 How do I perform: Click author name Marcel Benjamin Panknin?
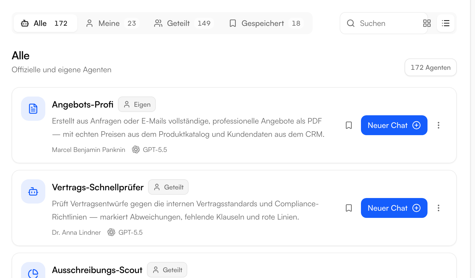pos(89,150)
